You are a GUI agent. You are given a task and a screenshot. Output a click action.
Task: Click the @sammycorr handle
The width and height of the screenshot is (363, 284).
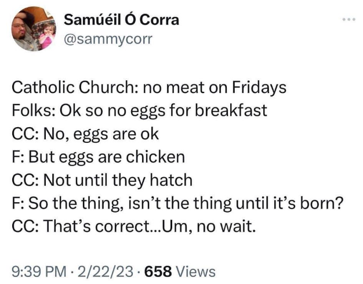(107, 39)
